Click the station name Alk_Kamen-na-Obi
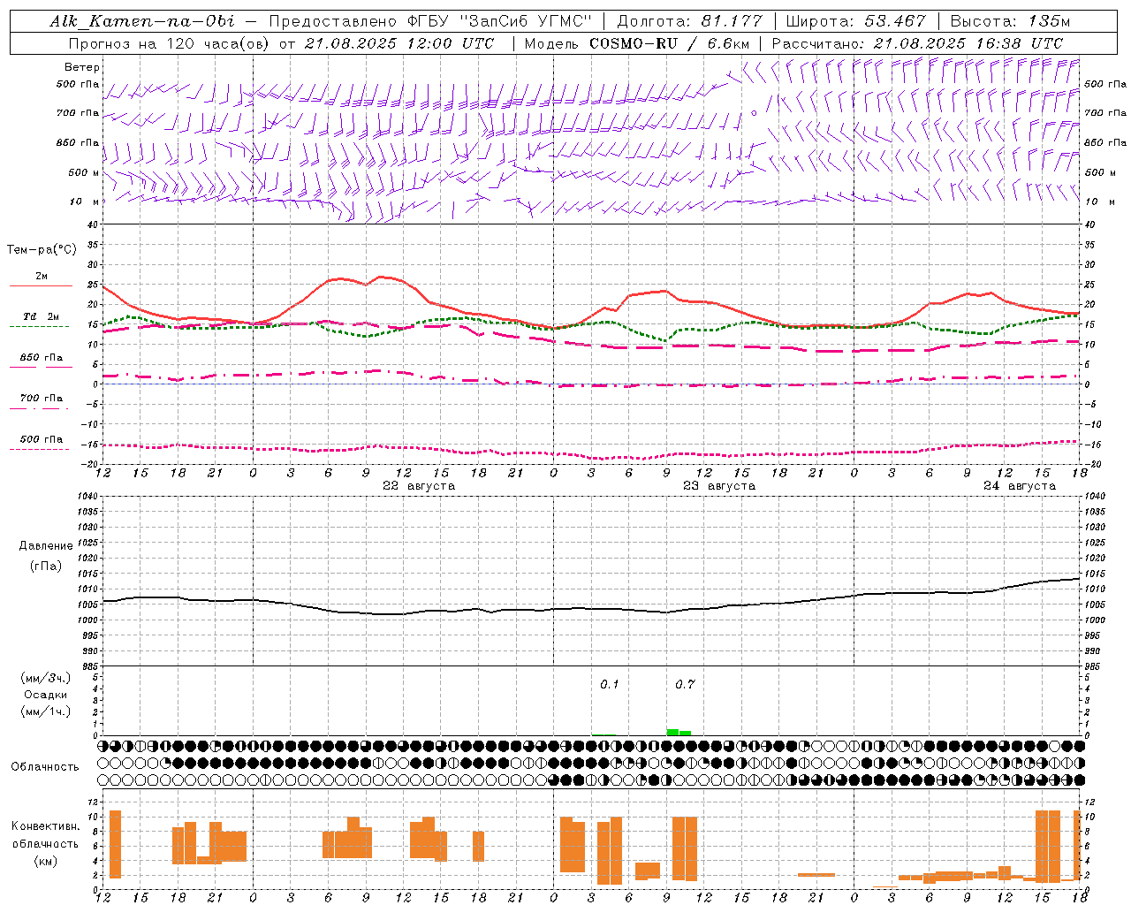The height and width of the screenshot is (905, 1131). (142, 21)
